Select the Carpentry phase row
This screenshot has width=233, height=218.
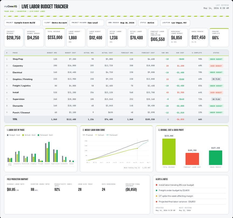(x=116, y=66)
